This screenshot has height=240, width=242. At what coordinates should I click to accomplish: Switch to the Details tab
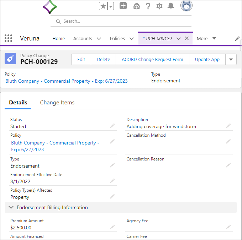18,103
